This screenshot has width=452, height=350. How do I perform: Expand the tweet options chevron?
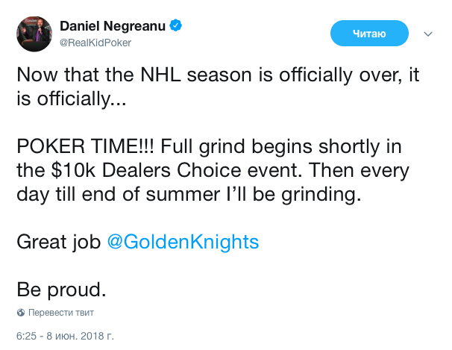[x=428, y=34]
